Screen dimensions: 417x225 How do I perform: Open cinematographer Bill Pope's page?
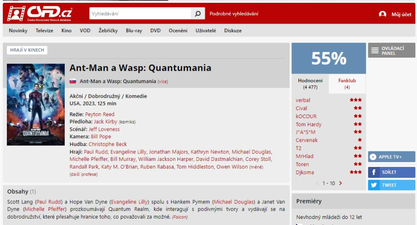point(101,136)
